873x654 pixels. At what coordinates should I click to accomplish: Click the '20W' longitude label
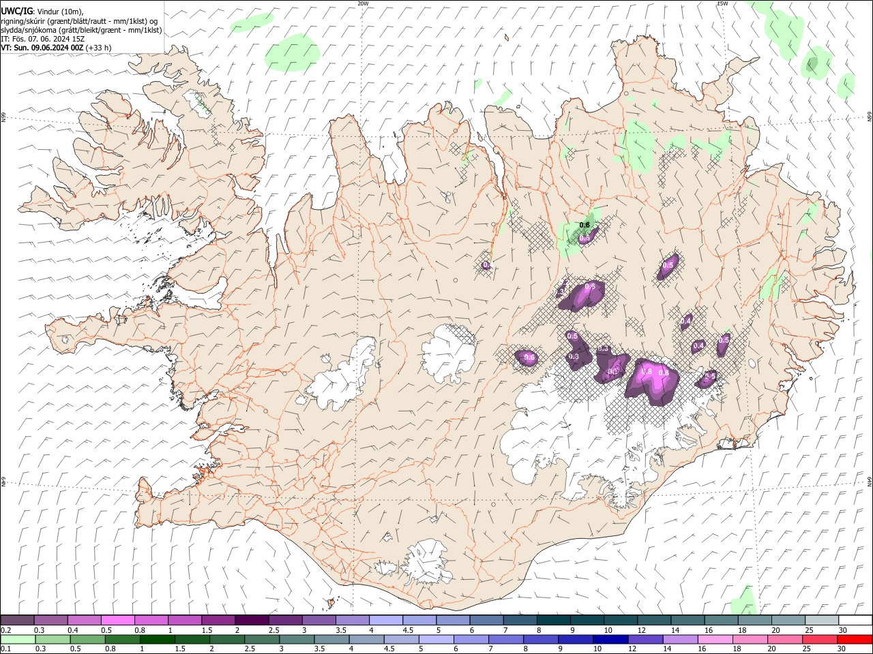363,3
